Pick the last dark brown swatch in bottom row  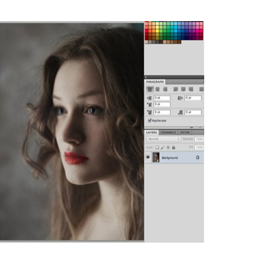179,42
